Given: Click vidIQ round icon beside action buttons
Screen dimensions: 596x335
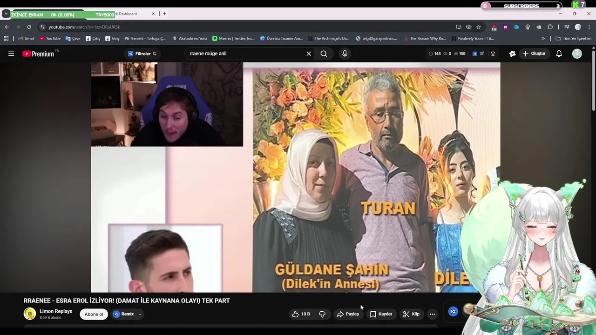Looking at the screenshot, I should (453, 312).
